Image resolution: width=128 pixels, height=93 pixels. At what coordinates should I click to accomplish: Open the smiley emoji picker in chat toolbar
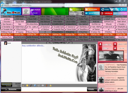tap(27, 85)
